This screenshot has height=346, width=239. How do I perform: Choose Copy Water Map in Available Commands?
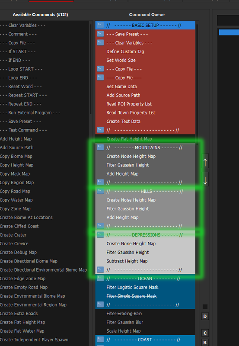point(44,200)
